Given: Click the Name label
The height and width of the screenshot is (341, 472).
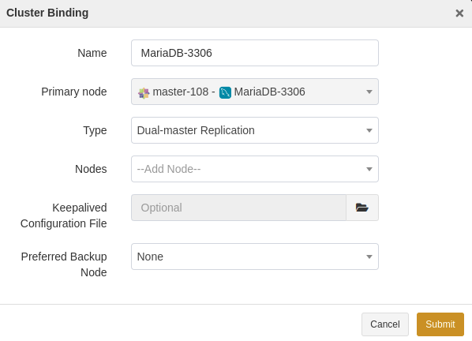Looking at the screenshot, I should pyautogui.click(x=92, y=53).
